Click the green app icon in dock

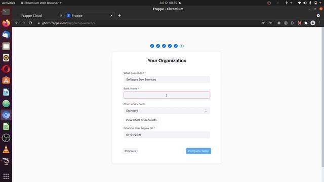[x=6, y=104]
